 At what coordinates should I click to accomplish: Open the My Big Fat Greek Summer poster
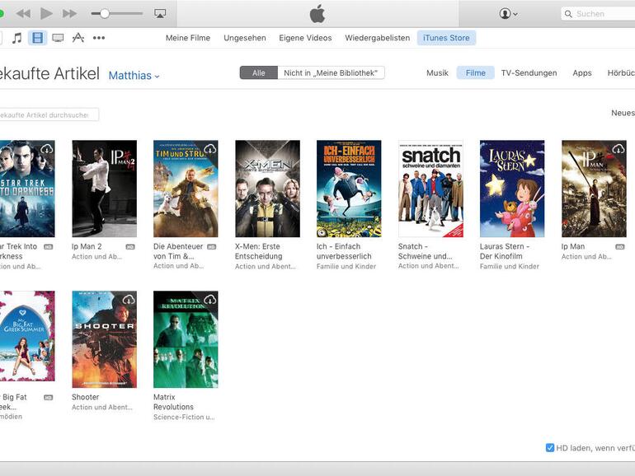[x=27, y=336]
